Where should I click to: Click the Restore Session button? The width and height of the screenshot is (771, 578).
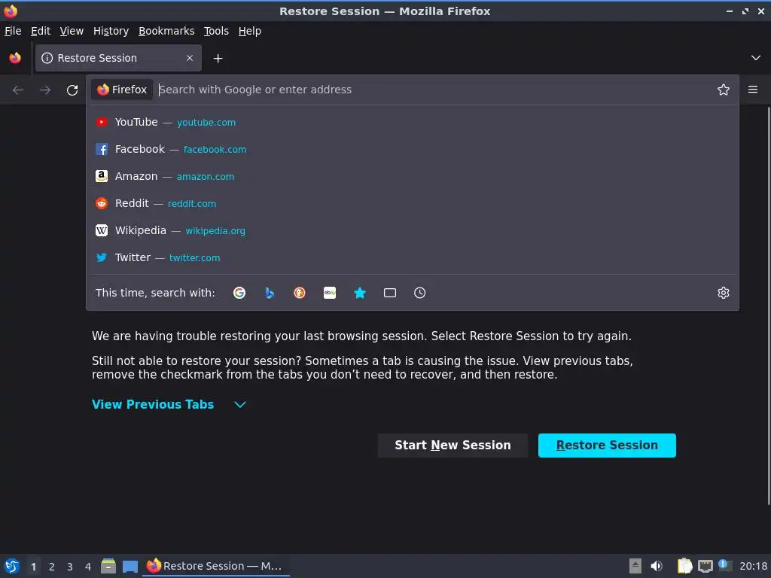click(x=607, y=446)
